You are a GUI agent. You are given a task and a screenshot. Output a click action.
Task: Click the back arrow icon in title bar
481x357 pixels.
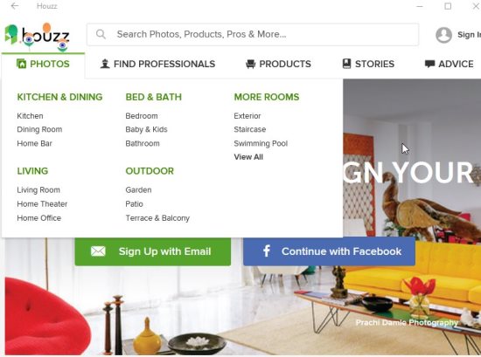click(14, 6)
